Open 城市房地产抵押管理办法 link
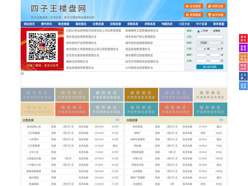248x186 pixels. (81, 43)
